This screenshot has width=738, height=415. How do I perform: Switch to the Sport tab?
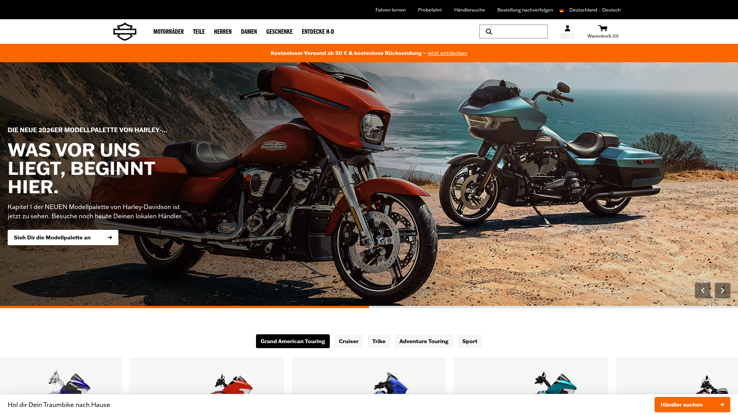(x=470, y=341)
